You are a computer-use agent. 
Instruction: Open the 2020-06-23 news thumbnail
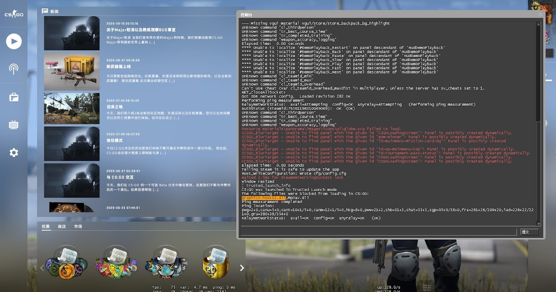[x=72, y=207]
